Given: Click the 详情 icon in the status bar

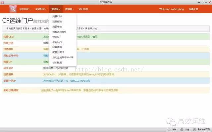Looking at the screenshot, I should click(x=182, y=130).
